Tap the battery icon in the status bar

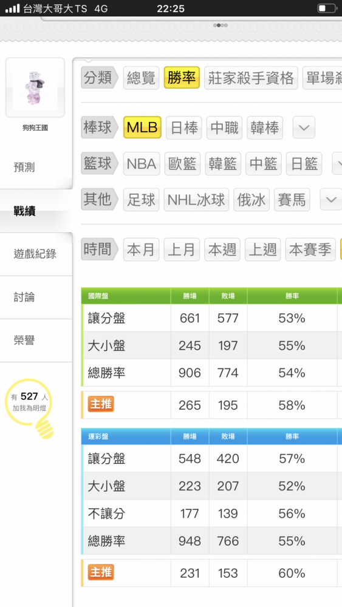pyautogui.click(x=327, y=8)
